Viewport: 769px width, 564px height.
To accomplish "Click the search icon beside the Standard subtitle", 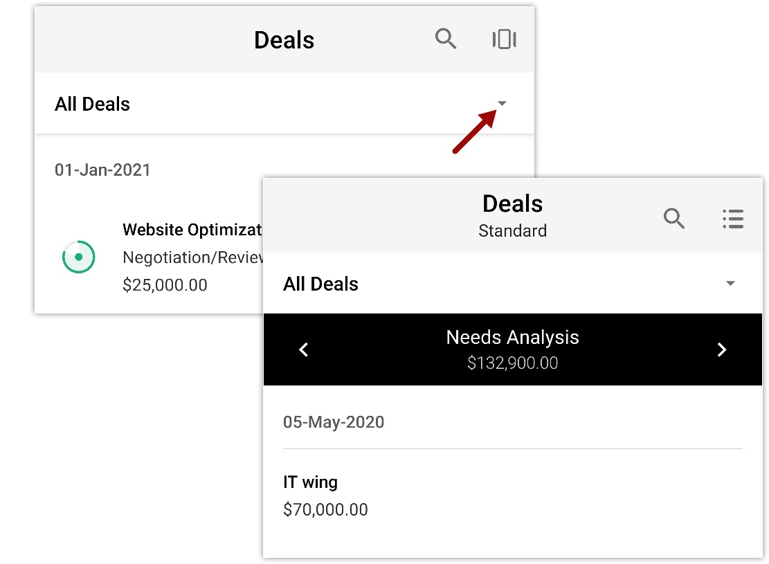I will tap(674, 219).
